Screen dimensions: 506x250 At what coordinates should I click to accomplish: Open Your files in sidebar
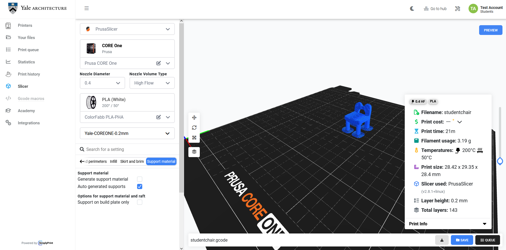26,37
